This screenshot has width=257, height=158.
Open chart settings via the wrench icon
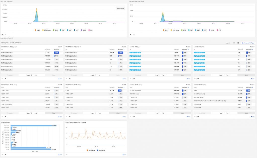pos(2,34)
